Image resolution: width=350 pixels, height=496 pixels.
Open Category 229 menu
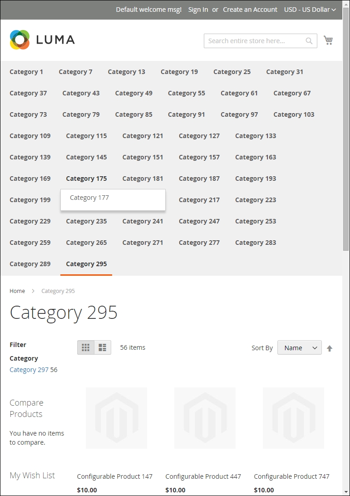pyautogui.click(x=30, y=222)
